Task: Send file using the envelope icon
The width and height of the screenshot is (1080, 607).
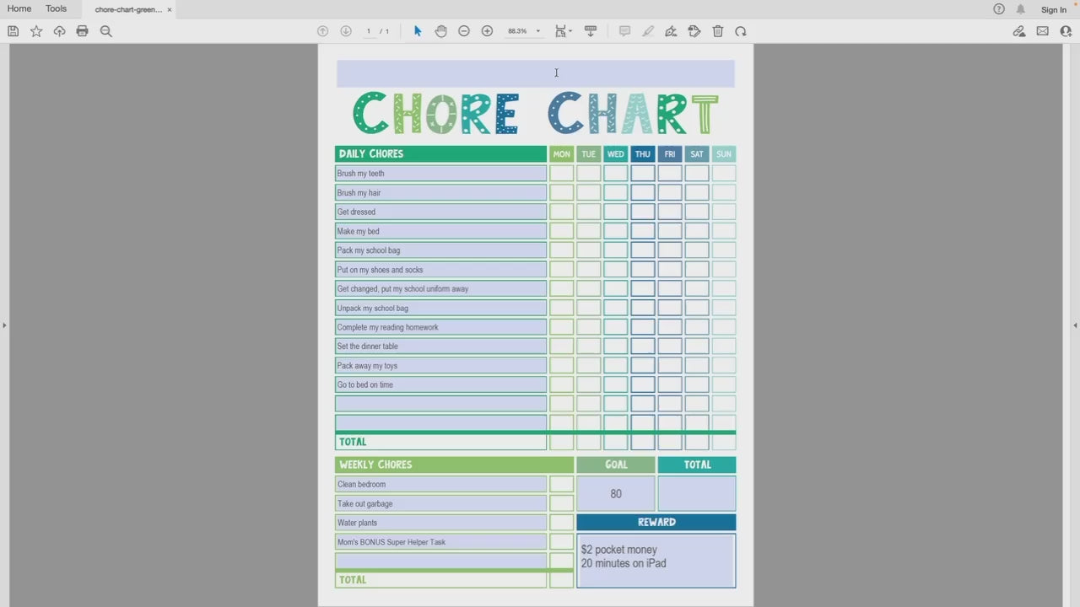Action: click(1043, 31)
